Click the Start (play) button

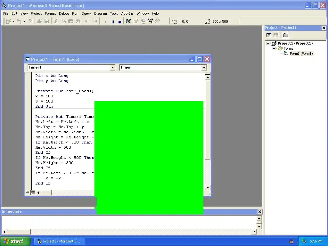click(x=105, y=21)
